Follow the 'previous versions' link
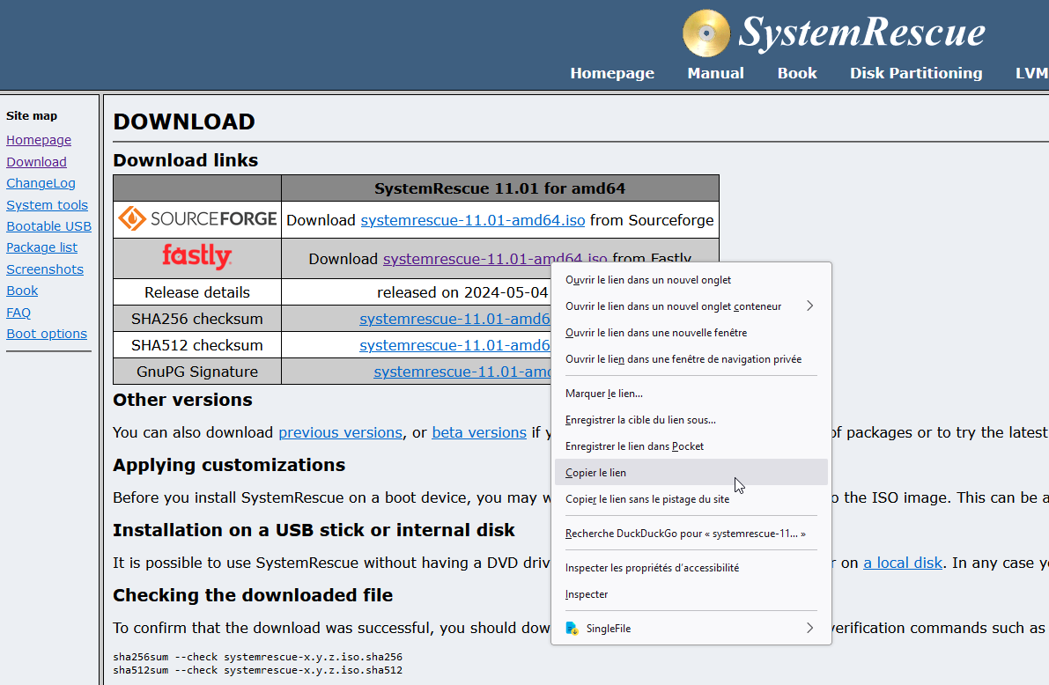 point(341,433)
